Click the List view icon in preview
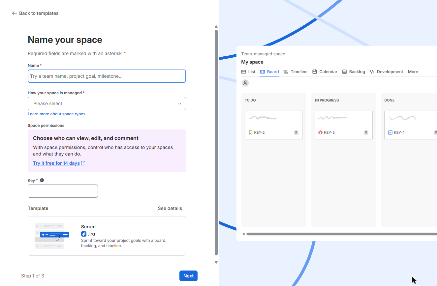437x286 pixels. [x=243, y=72]
